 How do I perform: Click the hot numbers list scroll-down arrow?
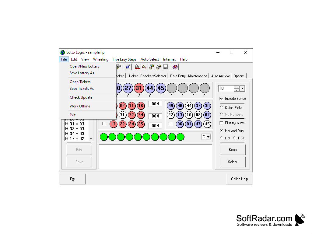pyautogui.click(x=91, y=138)
